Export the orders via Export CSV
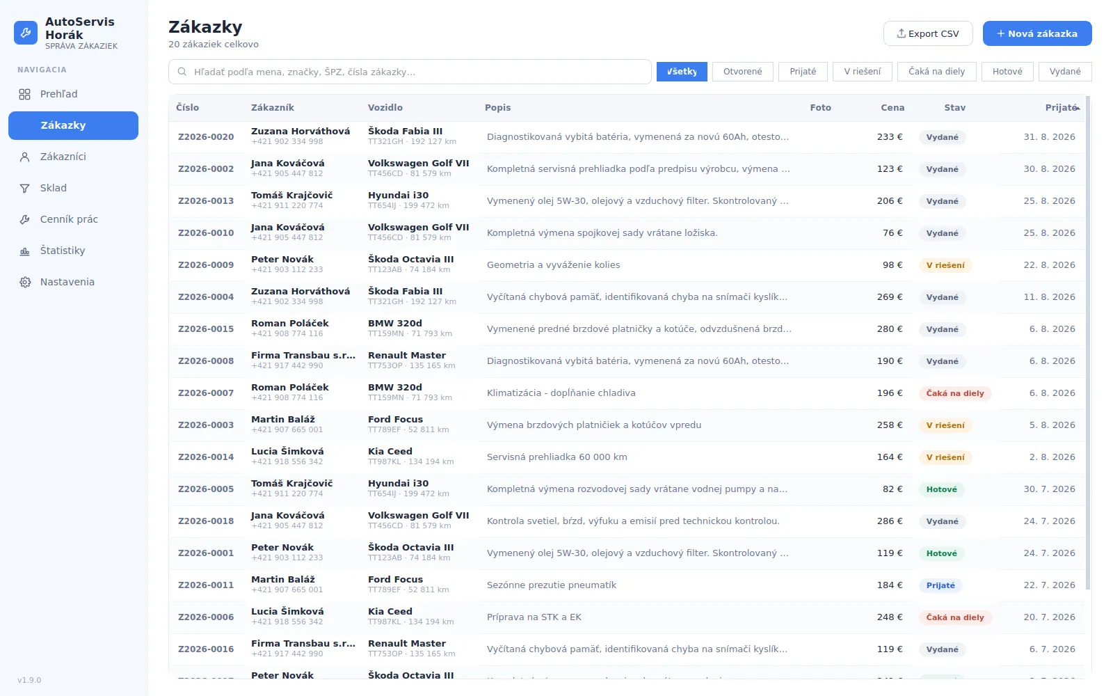The width and height of the screenshot is (1113, 696). click(929, 33)
